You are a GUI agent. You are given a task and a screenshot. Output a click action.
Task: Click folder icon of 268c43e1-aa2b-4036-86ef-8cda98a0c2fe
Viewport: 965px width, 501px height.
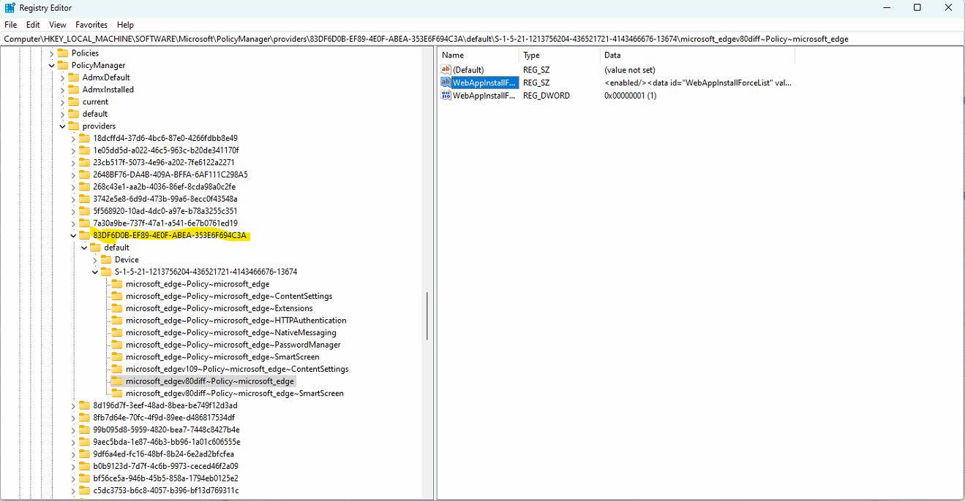click(84, 186)
